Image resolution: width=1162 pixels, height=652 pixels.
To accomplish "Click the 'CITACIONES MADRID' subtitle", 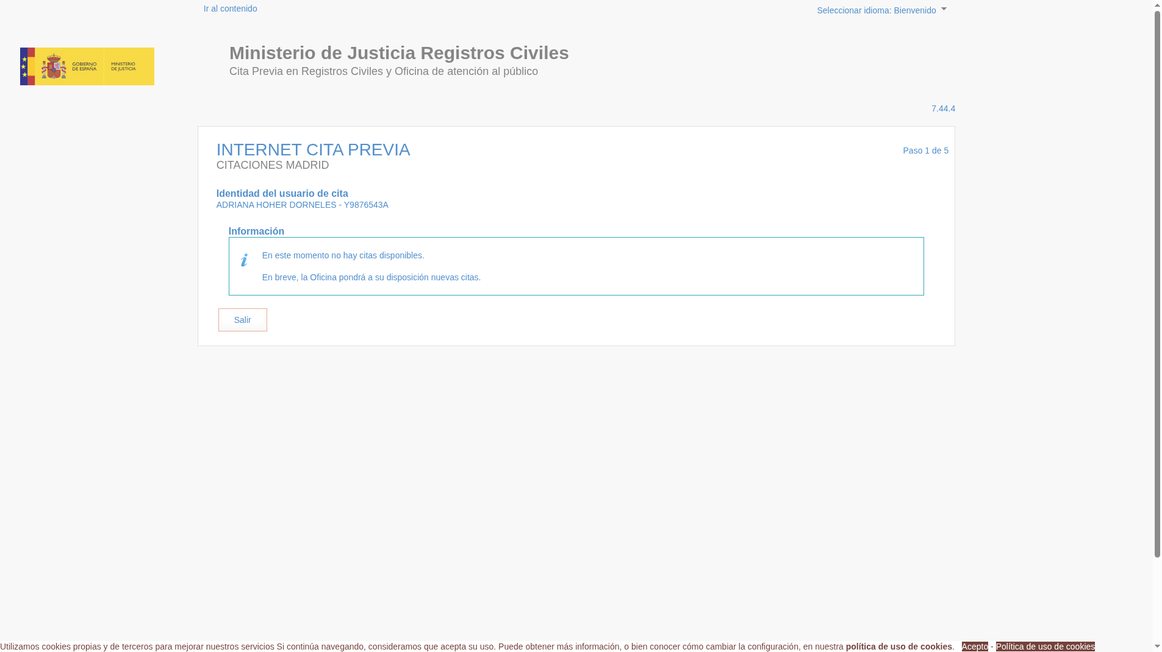I will (x=273, y=165).
